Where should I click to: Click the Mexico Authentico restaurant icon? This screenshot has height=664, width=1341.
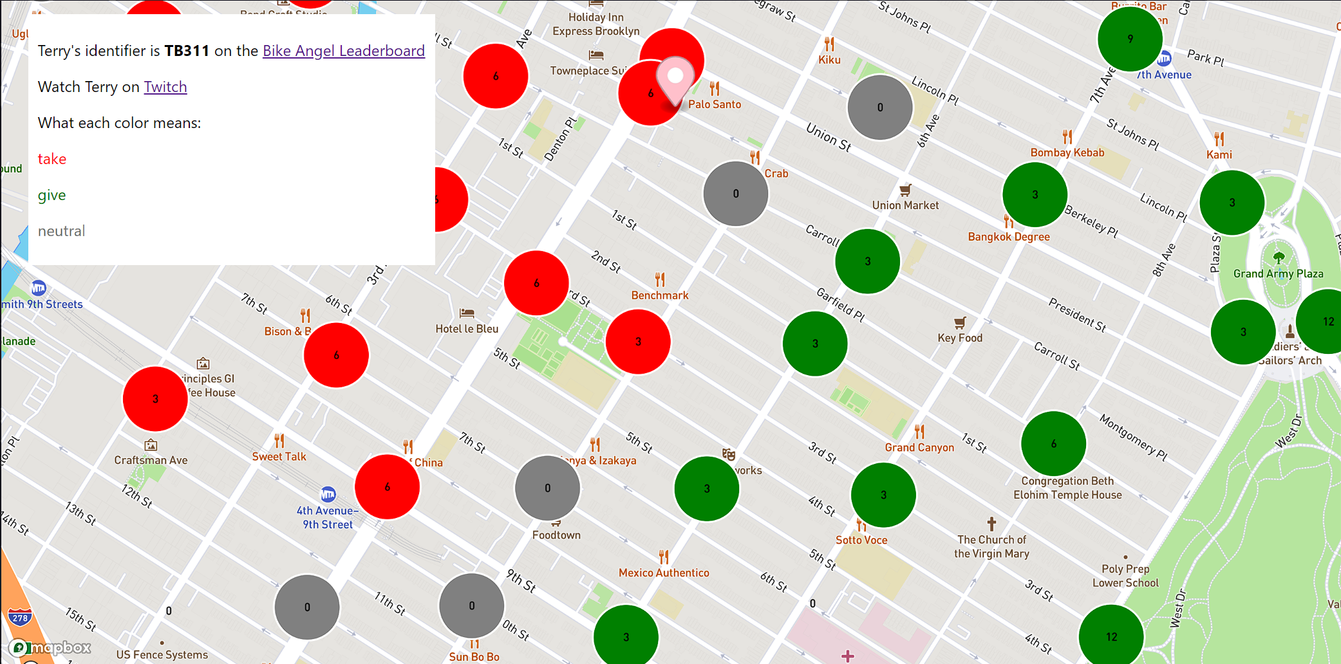coord(664,557)
